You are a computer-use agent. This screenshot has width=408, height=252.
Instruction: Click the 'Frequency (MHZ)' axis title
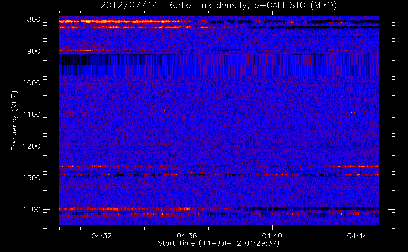pyautogui.click(x=14, y=121)
